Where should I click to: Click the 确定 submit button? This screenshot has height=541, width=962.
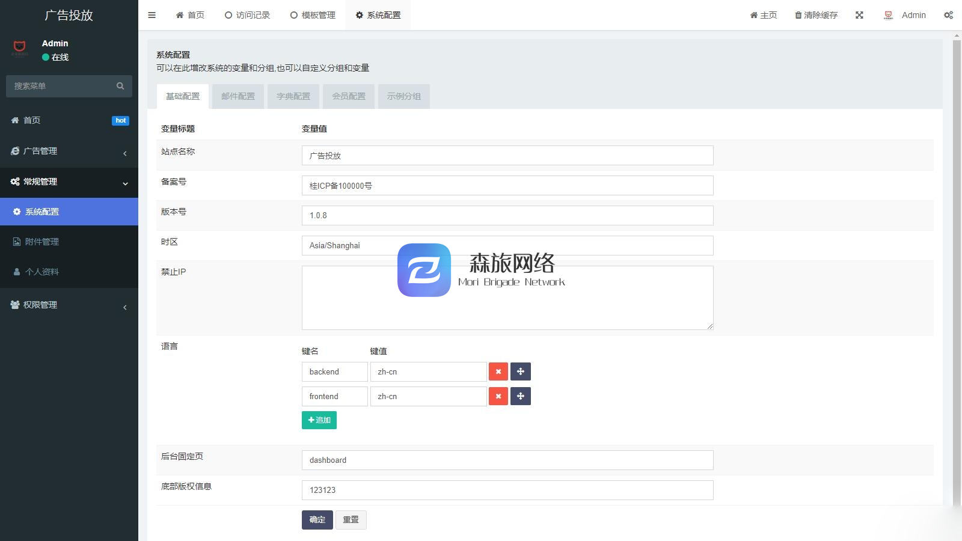[x=317, y=520]
